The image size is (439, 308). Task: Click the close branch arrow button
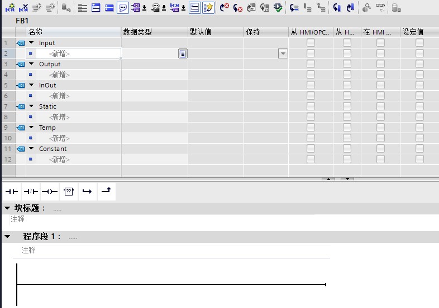pos(106,192)
